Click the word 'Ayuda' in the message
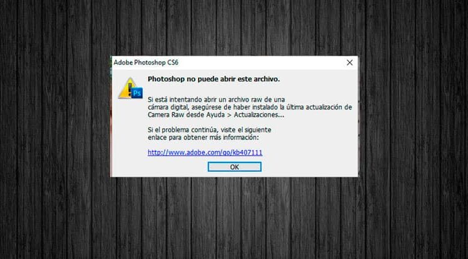 click(215, 115)
